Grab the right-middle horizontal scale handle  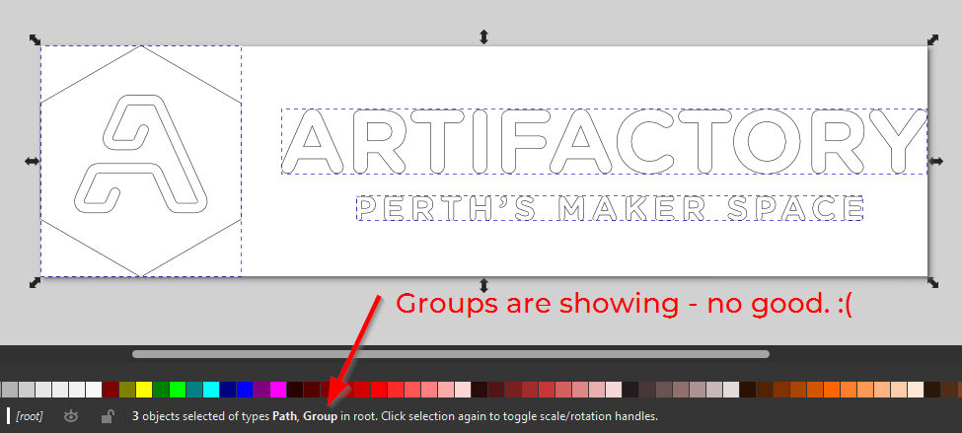coord(935,162)
